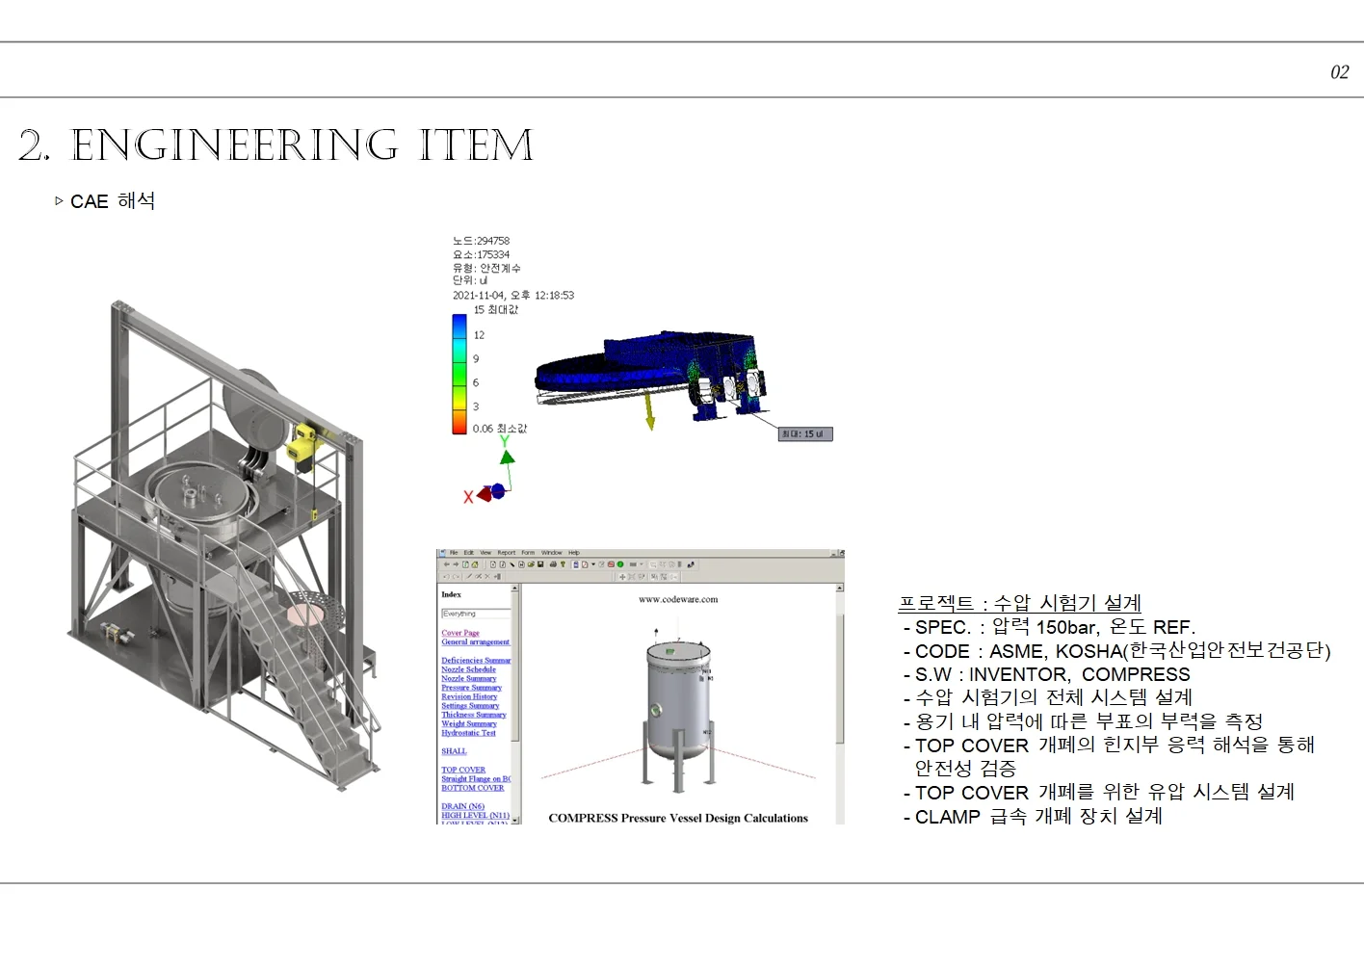Click the red PDF document icon
1364x968 pixels.
(x=585, y=564)
